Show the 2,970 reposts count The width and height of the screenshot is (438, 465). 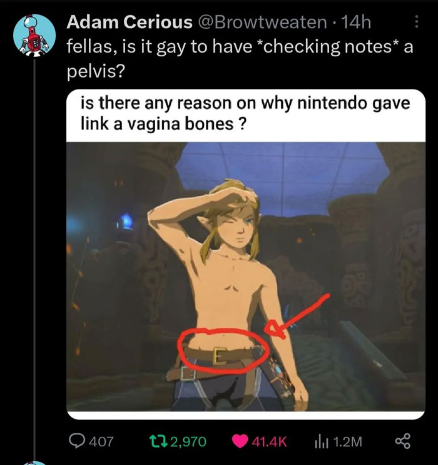[x=188, y=442]
